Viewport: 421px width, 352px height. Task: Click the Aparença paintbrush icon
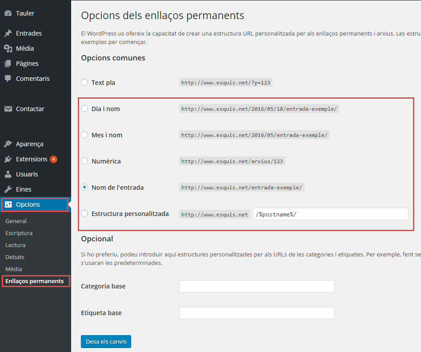pyautogui.click(x=8, y=144)
